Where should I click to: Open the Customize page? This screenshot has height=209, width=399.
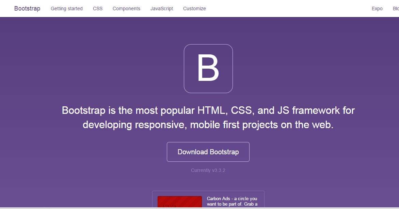[194, 8]
